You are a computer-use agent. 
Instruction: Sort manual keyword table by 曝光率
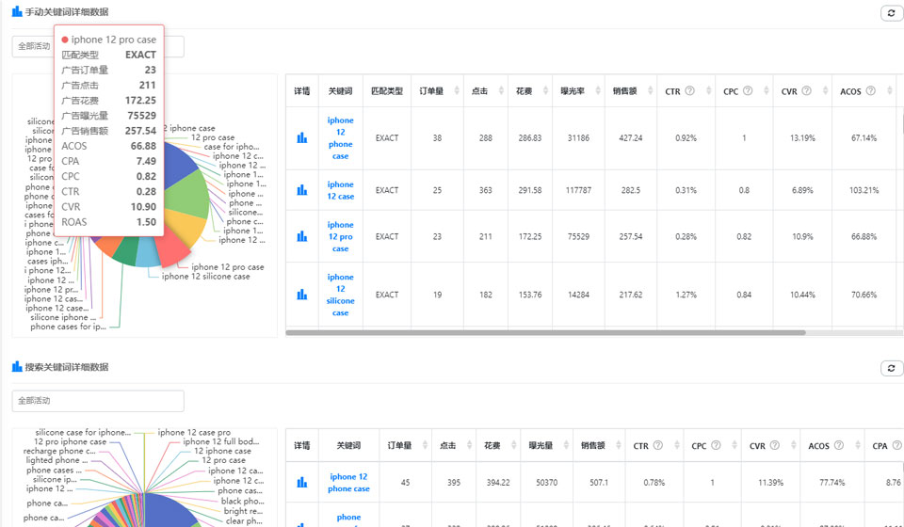point(598,90)
